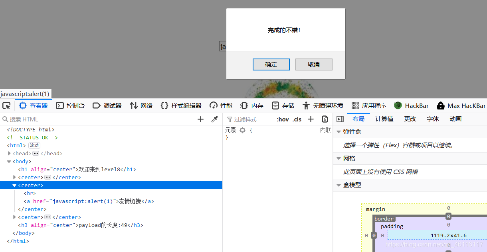Select the h1 欢迎来到level8 row
This screenshot has width=487, height=252.
point(111,169)
